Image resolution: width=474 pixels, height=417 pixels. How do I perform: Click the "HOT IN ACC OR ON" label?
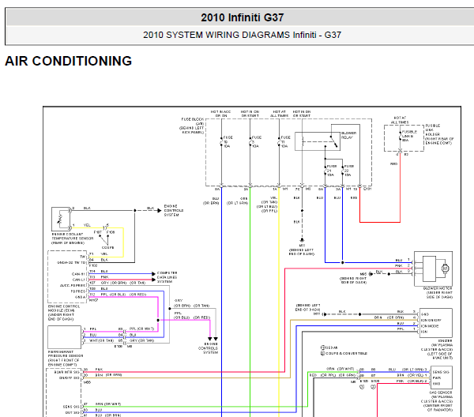[x=221, y=114]
